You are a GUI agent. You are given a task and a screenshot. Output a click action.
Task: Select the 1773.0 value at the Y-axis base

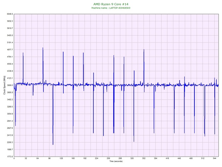[10, 157]
